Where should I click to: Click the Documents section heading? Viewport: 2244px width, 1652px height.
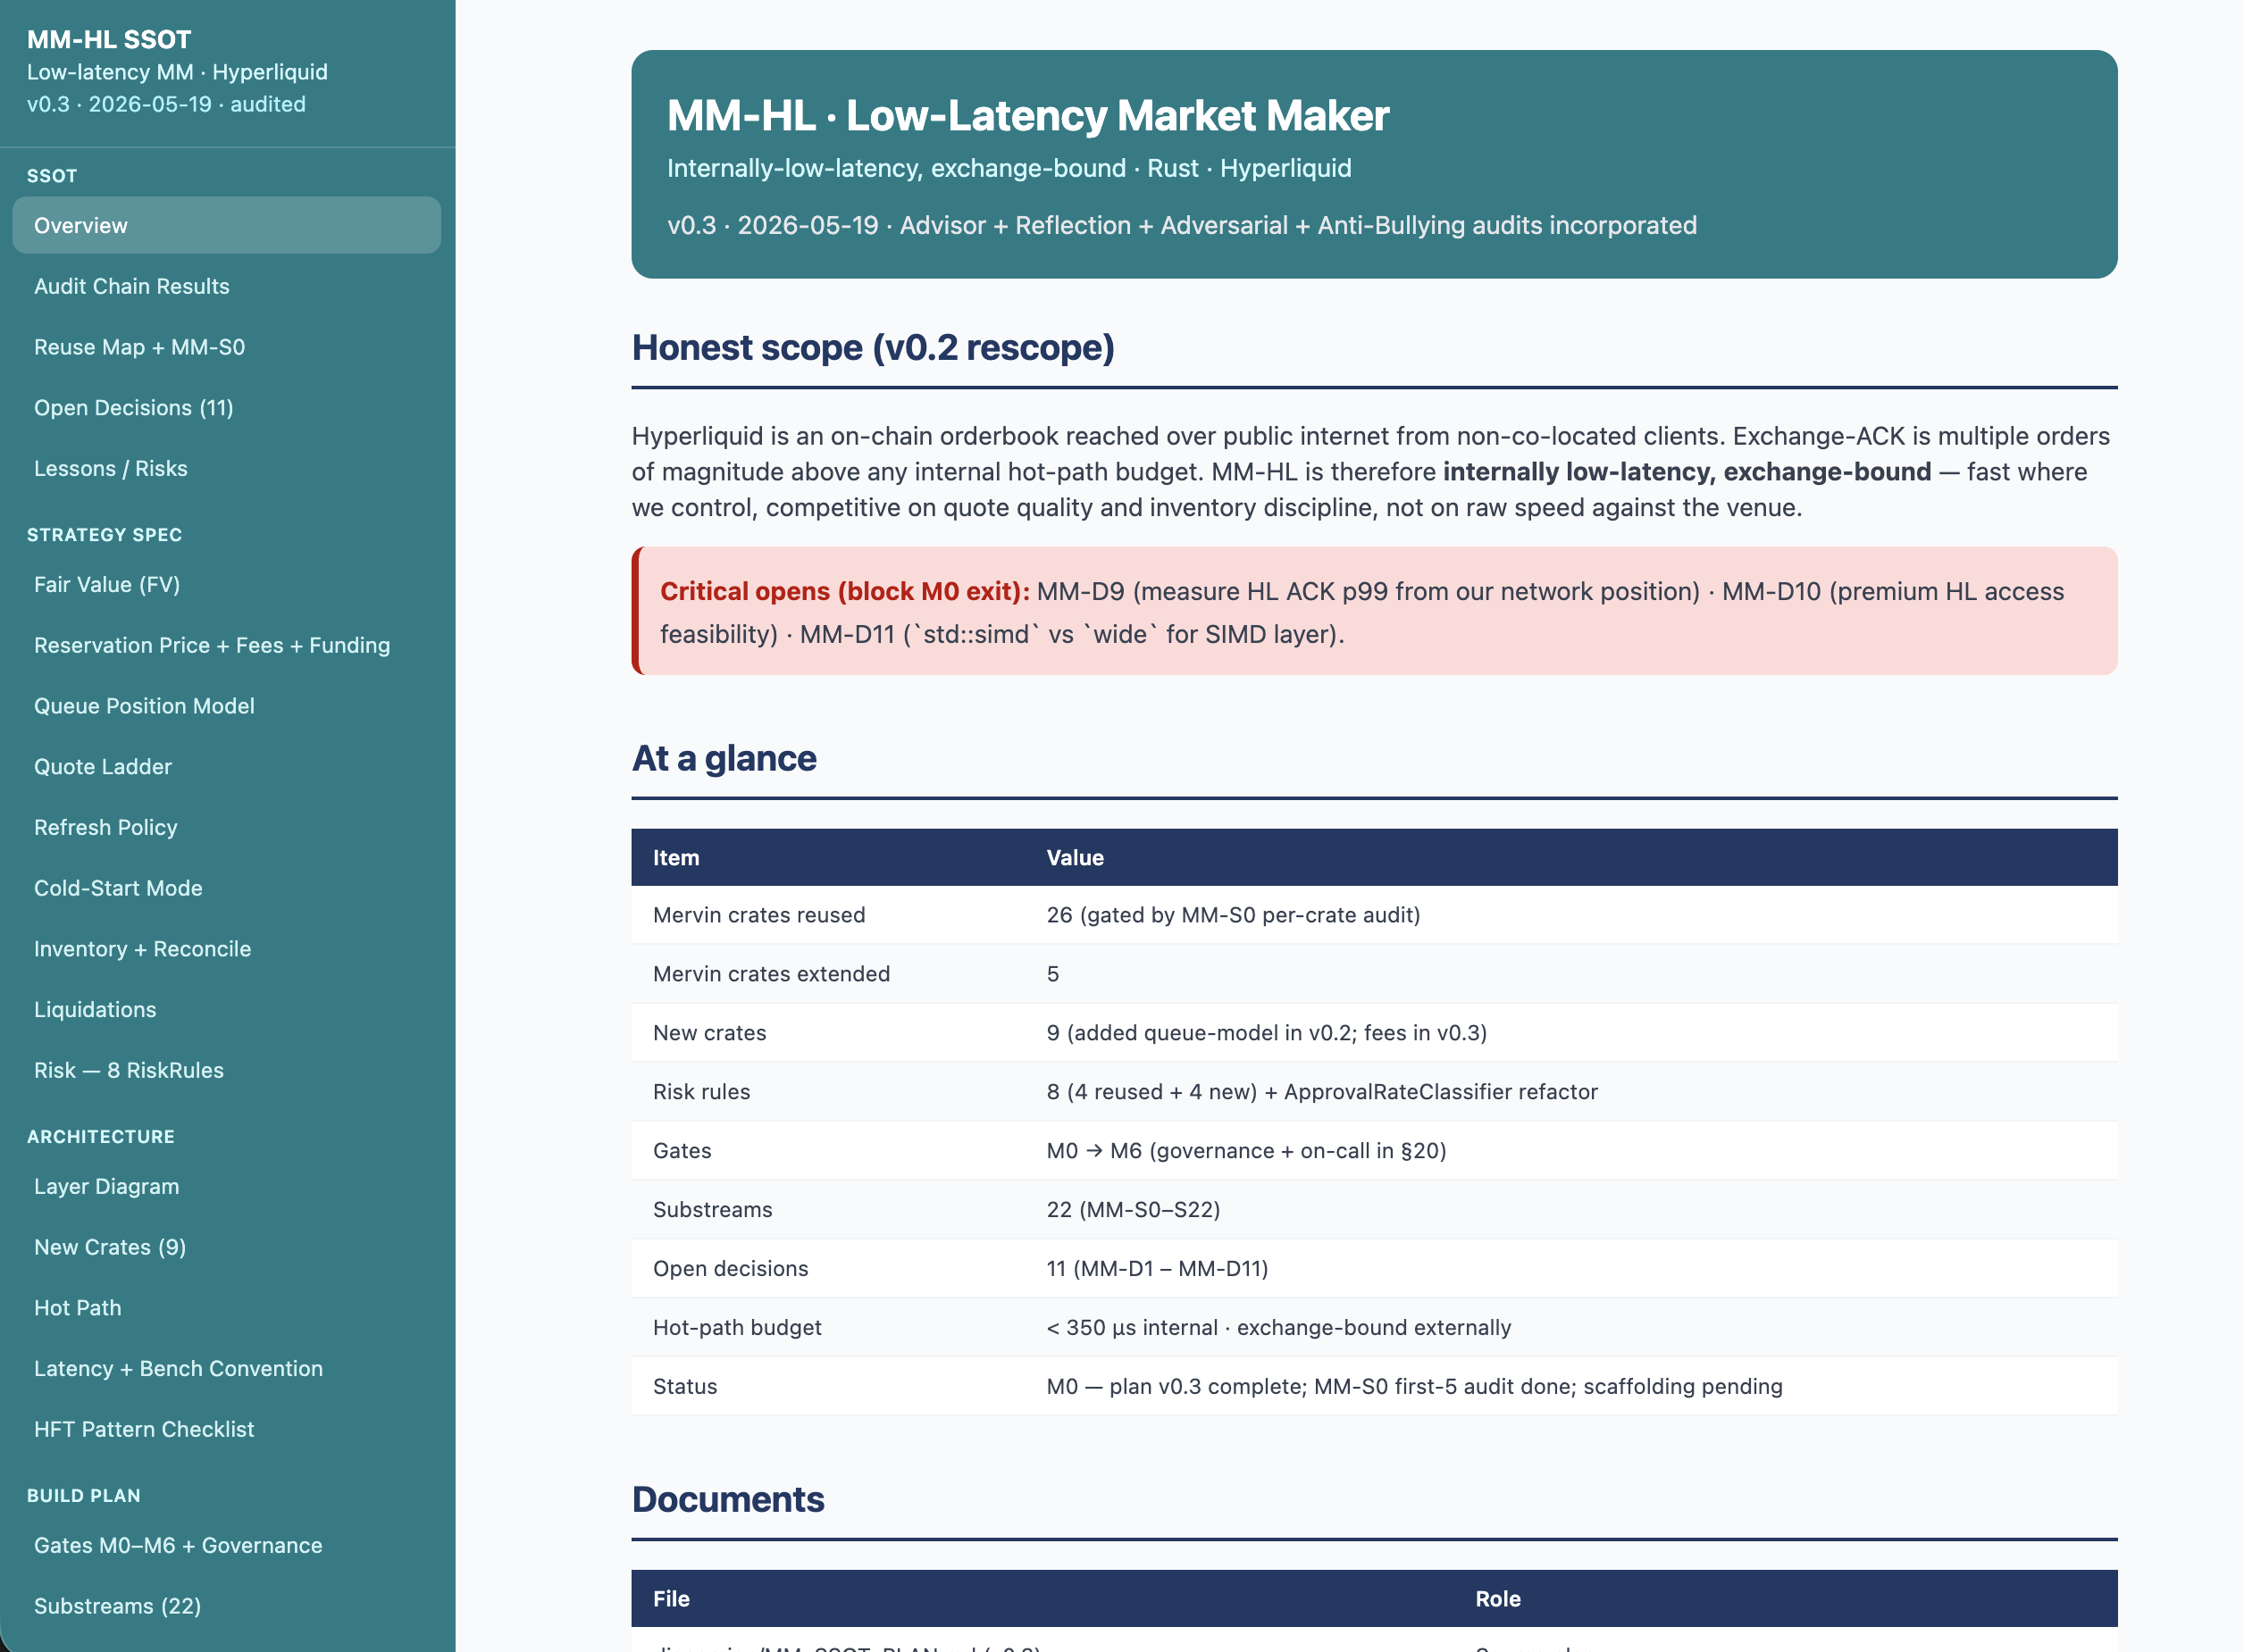(728, 1500)
